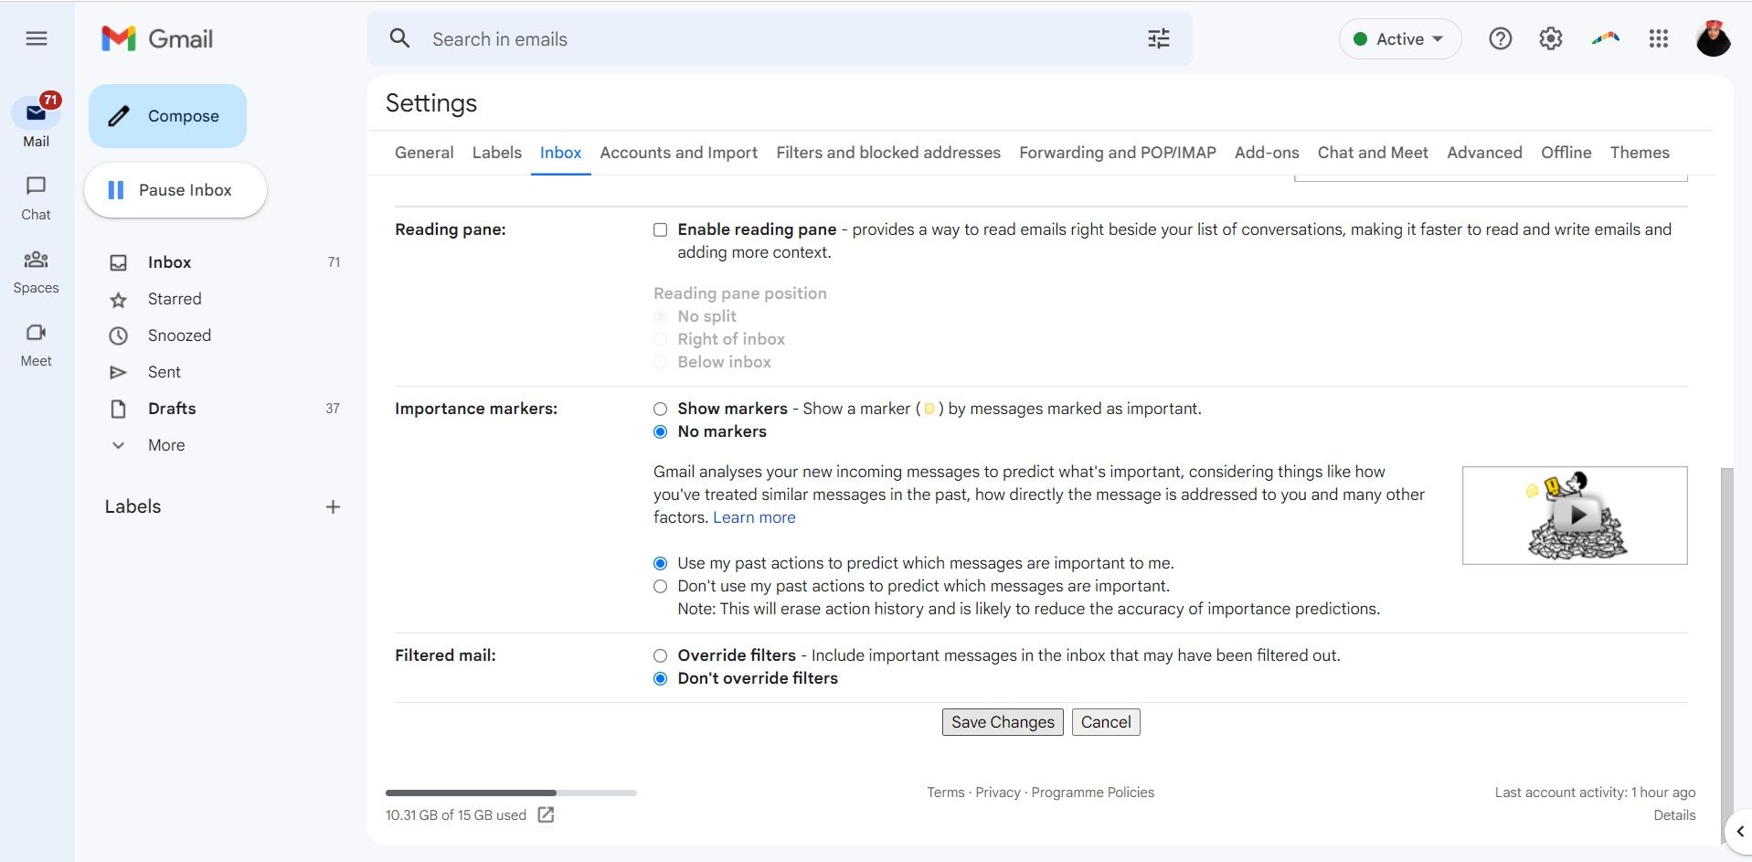Viewport: 1752px width, 862px height.
Task: Click the Save Changes button
Action: pos(1002,722)
